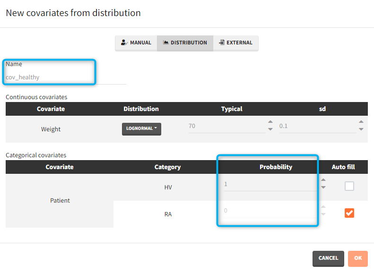This screenshot has width=374, height=273.
Task: Select the Distribution tab
Action: coord(185,43)
